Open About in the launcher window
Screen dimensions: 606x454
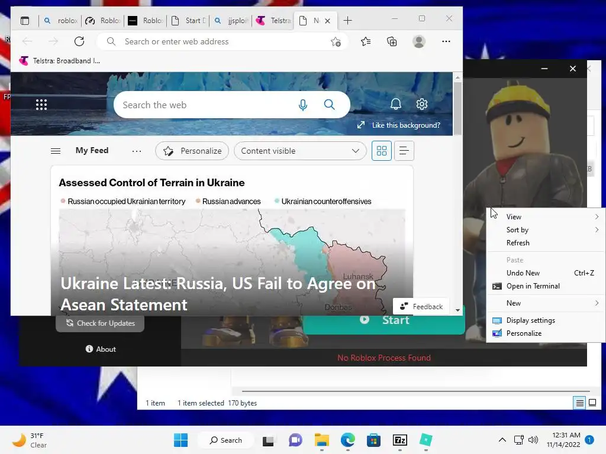101,349
